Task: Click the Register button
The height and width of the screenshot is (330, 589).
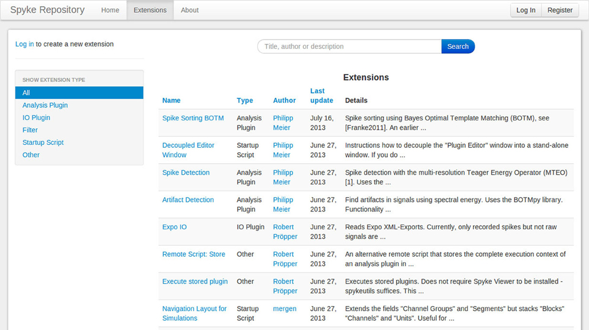Action: [x=560, y=10]
